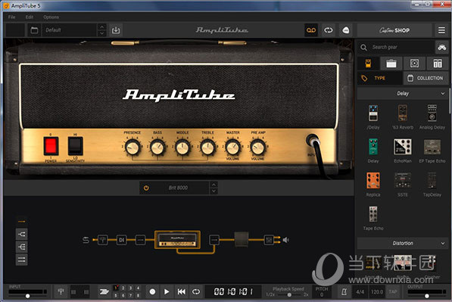
Task: Click the DI block in signal chain
Action: click(122, 240)
